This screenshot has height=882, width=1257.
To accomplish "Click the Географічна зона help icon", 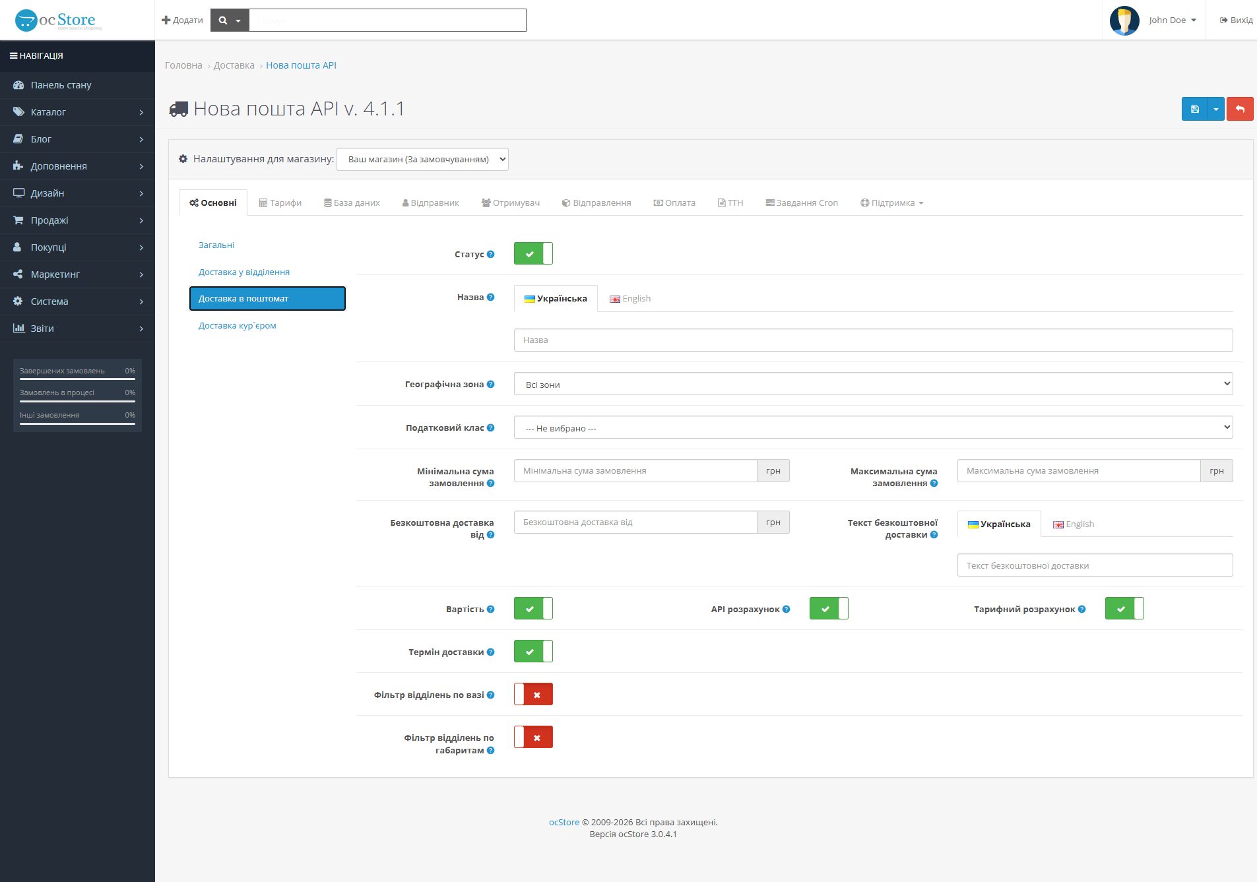I will click(x=490, y=384).
